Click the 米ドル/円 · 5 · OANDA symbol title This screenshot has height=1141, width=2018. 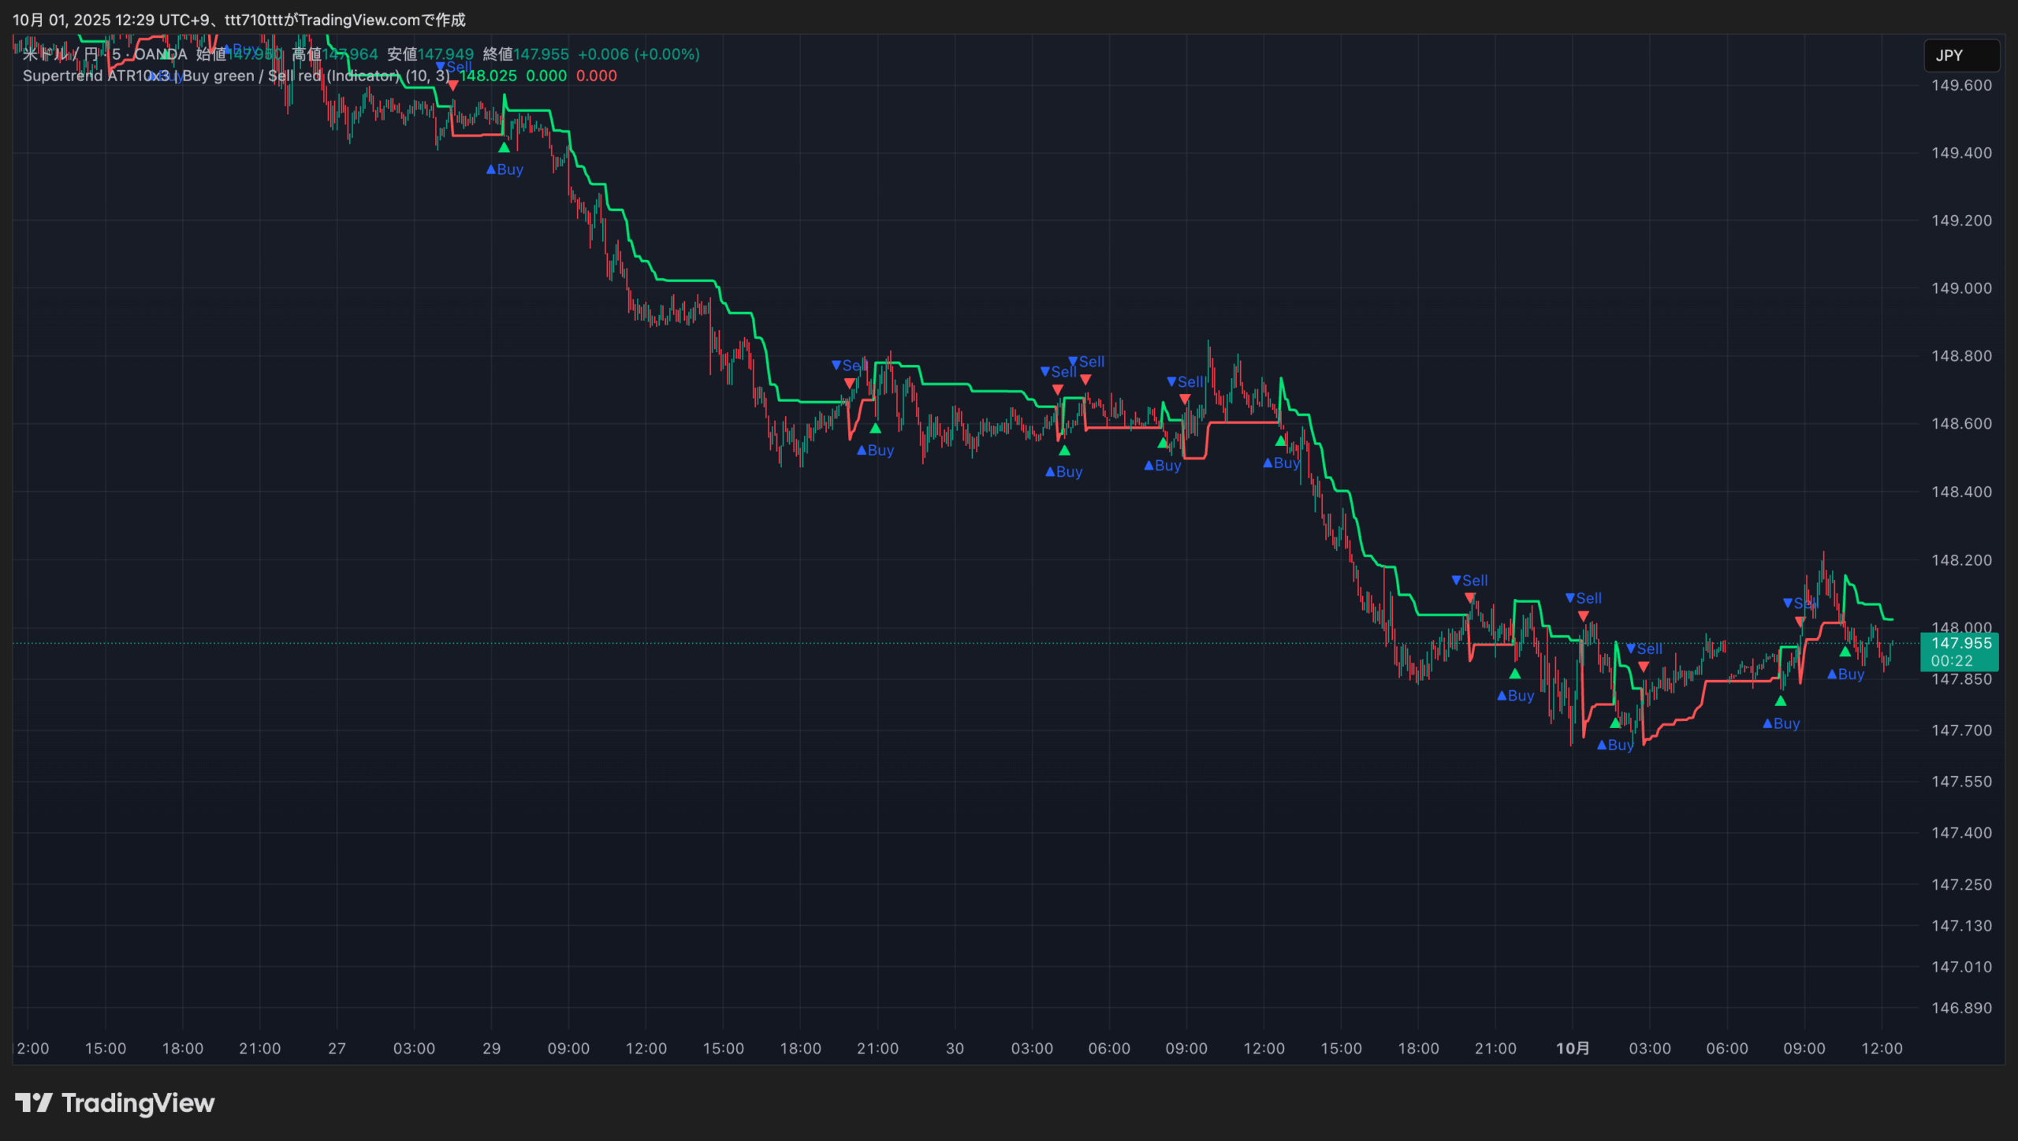pyautogui.click(x=105, y=54)
